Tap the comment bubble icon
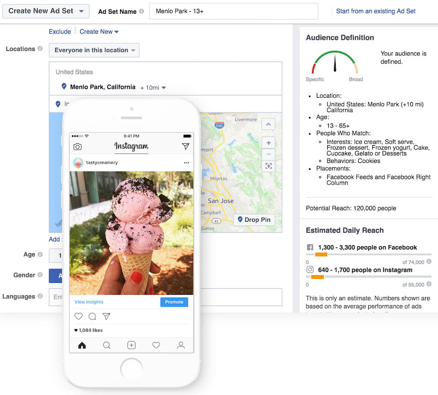 pyautogui.click(x=92, y=316)
